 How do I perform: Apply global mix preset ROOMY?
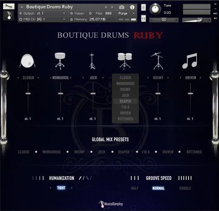pos(79,152)
